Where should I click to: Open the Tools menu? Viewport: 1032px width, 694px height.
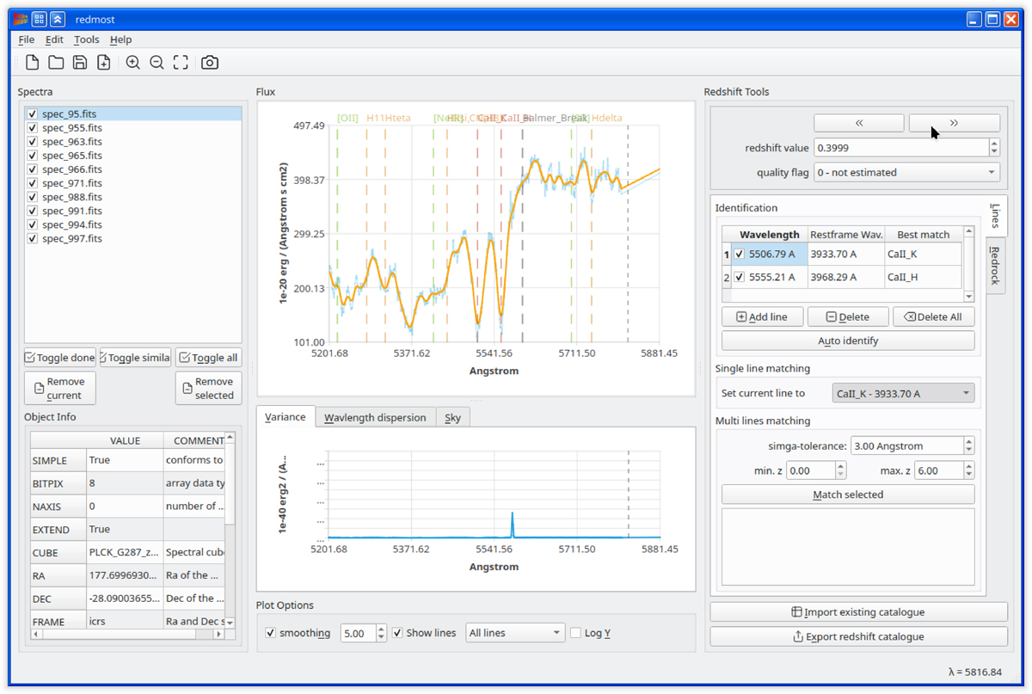click(x=86, y=40)
